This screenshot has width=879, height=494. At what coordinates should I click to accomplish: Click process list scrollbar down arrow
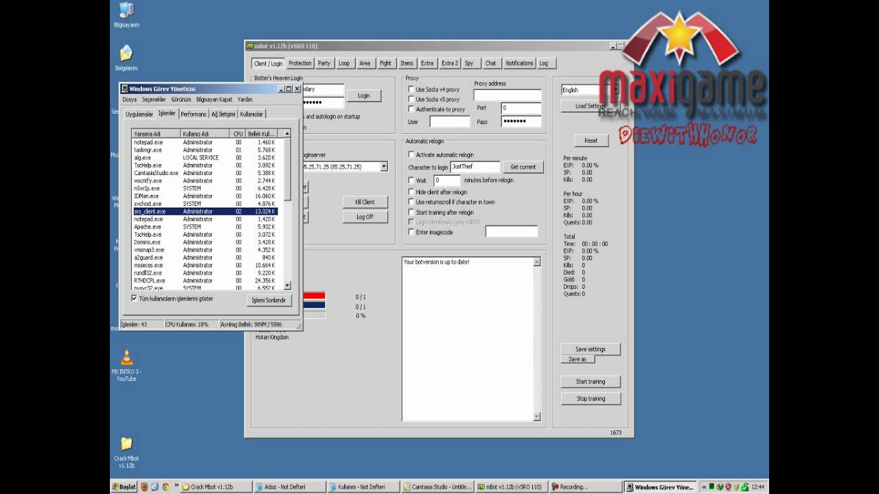[x=287, y=285]
